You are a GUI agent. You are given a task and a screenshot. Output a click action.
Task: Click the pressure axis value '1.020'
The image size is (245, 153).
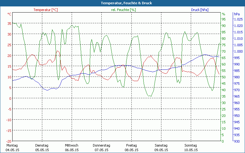click(238, 26)
